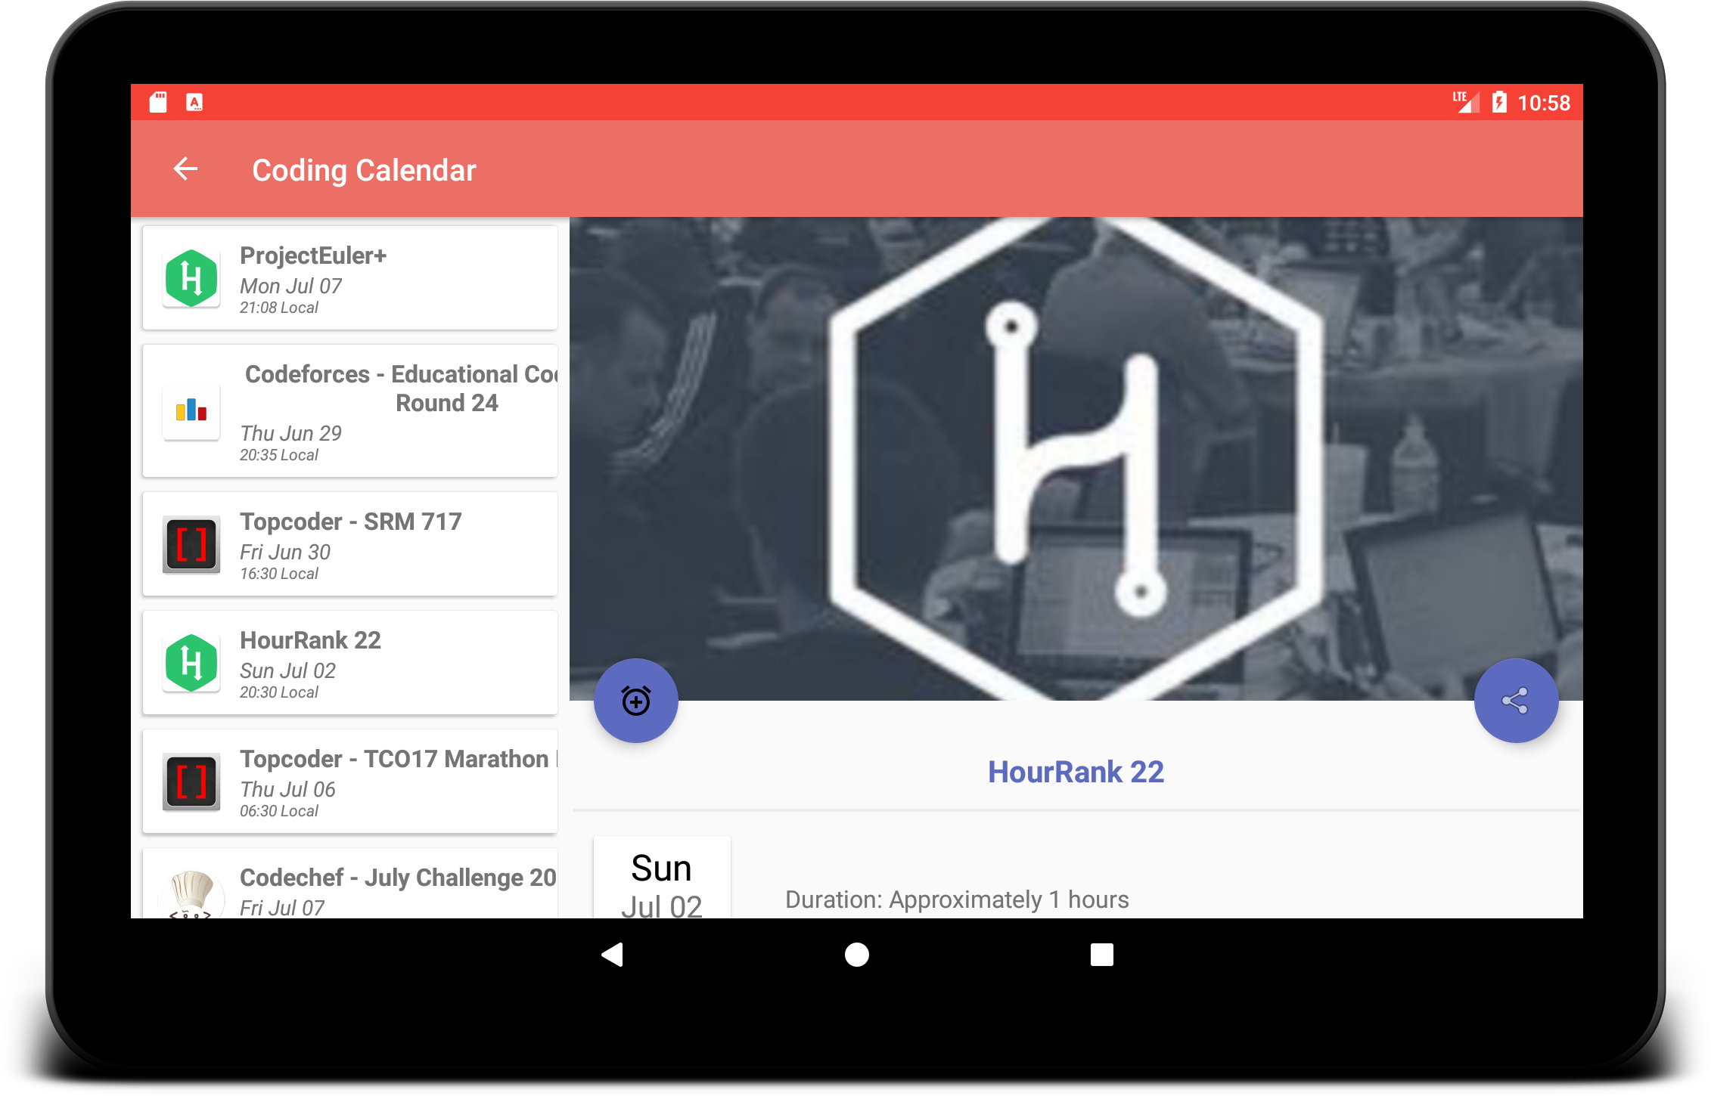Click the Codechef chef hat icon

click(x=191, y=893)
